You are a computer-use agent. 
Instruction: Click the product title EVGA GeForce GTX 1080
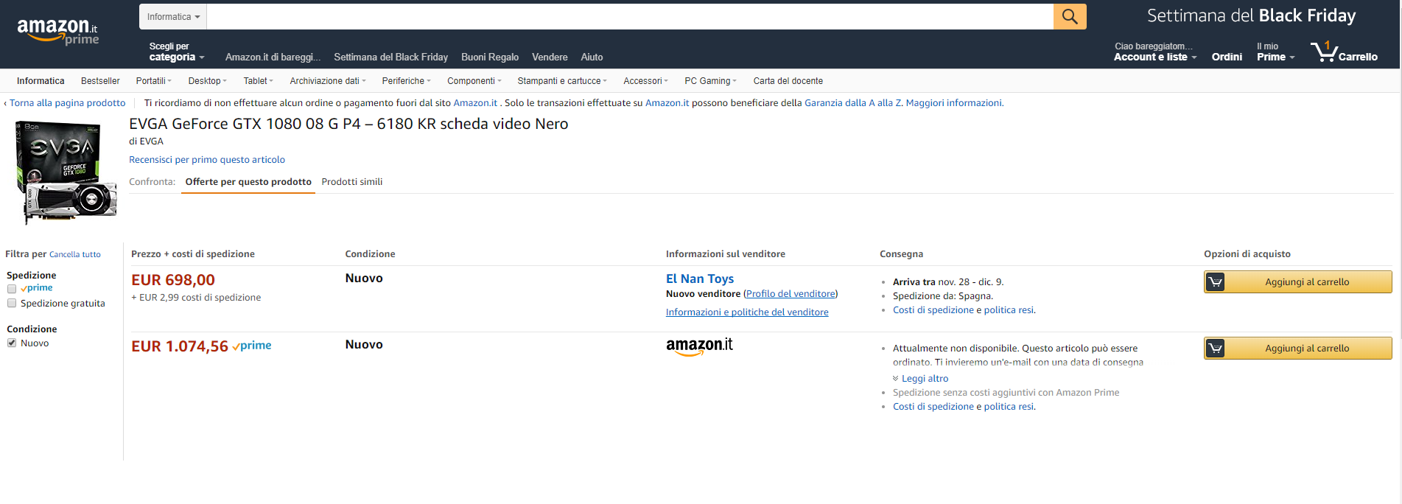348,124
